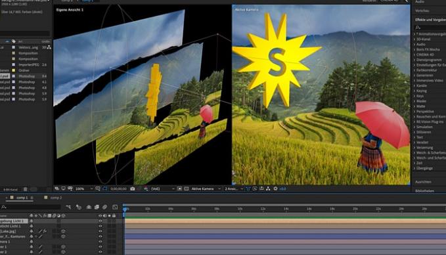Image resolution: width=446 pixels, height=255 pixels.
Task: Toggle 3D layer switch for Konturen layer
Action: point(63,236)
